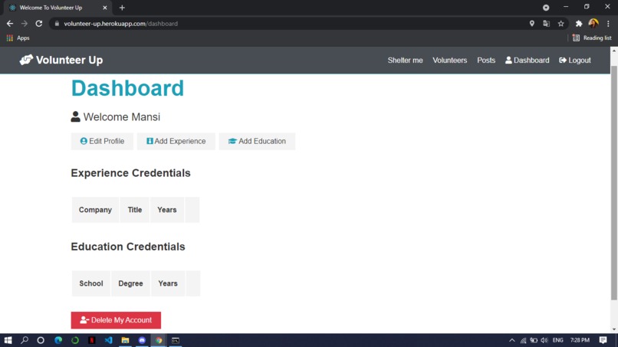The width and height of the screenshot is (618, 347).
Task: Click the browser forward arrow
Action: (25, 24)
